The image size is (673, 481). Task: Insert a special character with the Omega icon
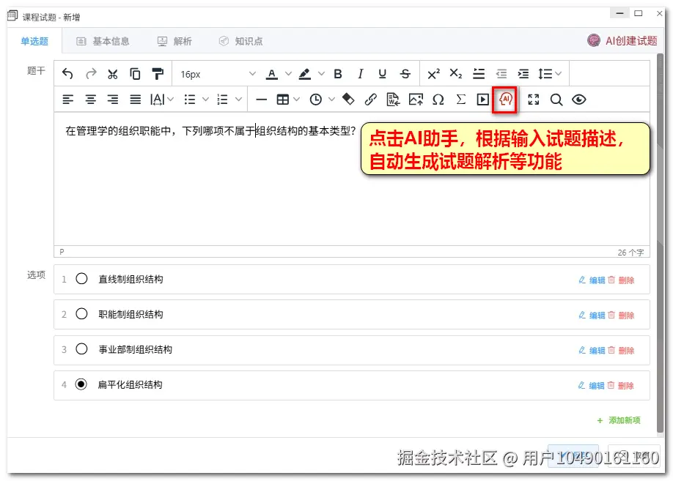pyautogui.click(x=438, y=100)
